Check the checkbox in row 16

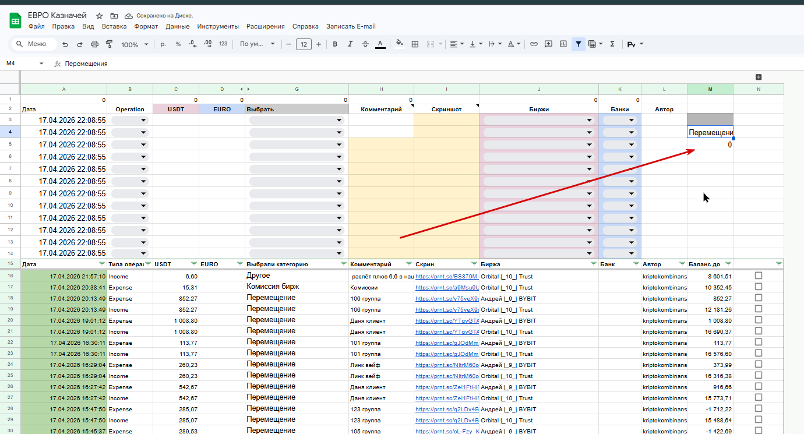click(x=758, y=276)
